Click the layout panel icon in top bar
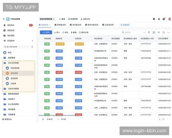Screen dimensions: 172x138 tap(154, 19)
